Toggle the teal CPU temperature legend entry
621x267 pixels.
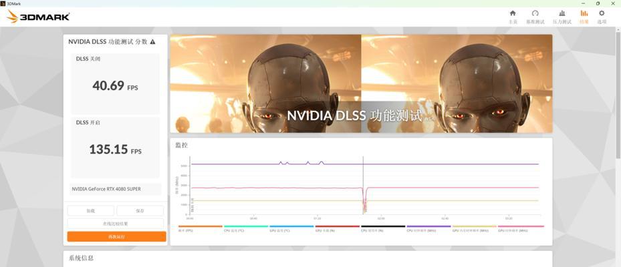tap(246, 229)
